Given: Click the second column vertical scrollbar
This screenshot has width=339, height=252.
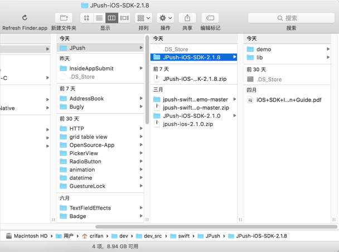Looking at the screenshot, I should (x=147, y=80).
